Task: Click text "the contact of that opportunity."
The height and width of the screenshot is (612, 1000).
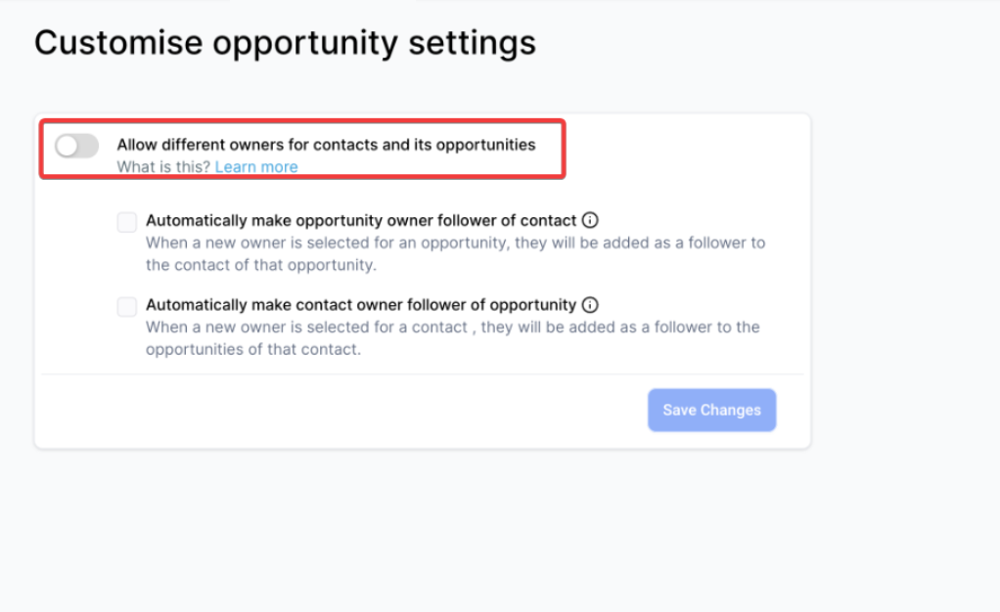Action: tap(260, 265)
